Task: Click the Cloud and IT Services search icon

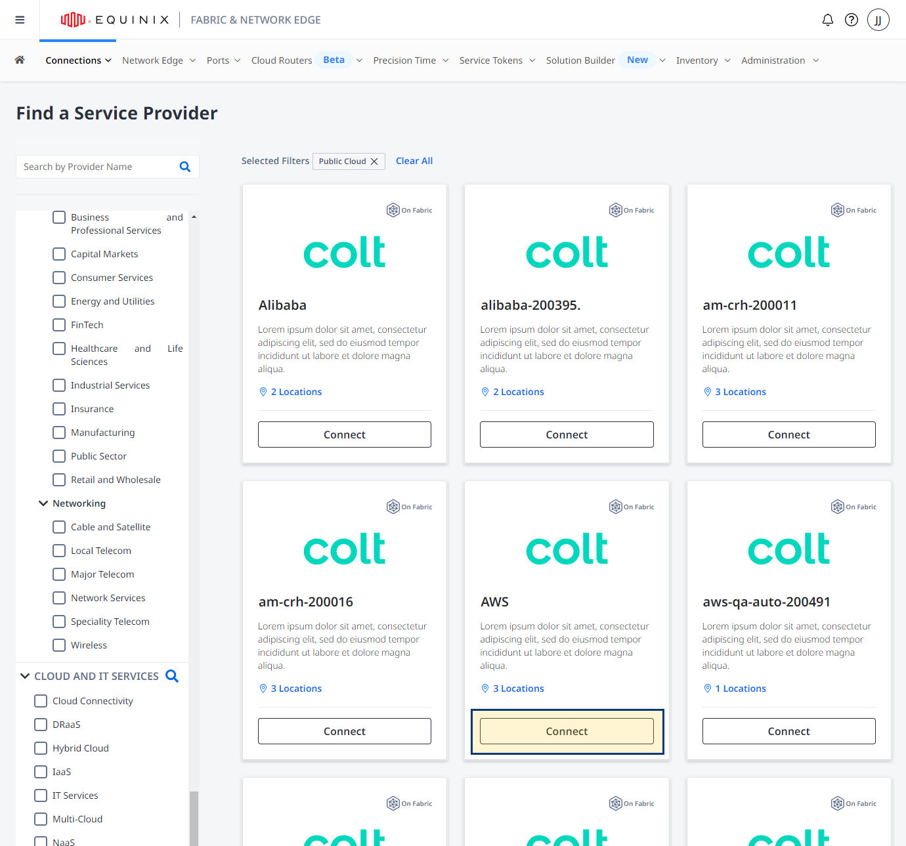Action: [x=172, y=676]
